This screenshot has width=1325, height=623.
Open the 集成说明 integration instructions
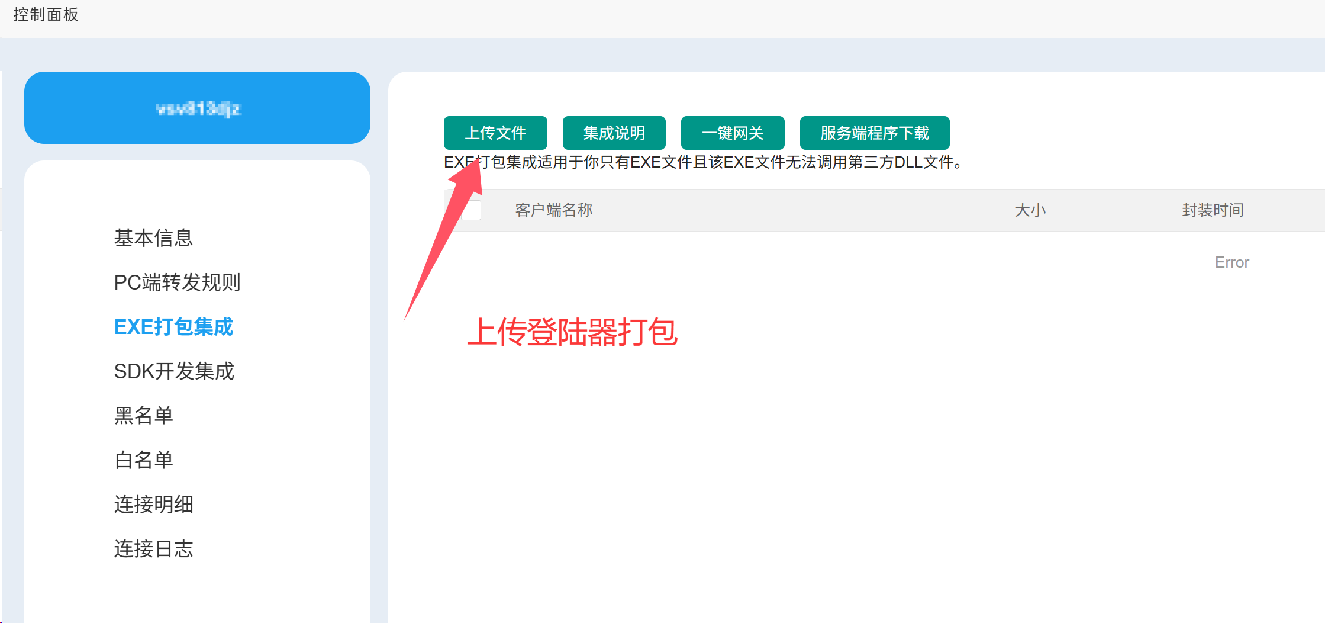point(614,133)
